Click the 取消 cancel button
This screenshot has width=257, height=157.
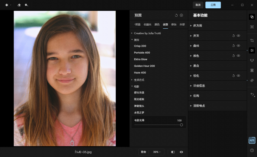point(198,5)
